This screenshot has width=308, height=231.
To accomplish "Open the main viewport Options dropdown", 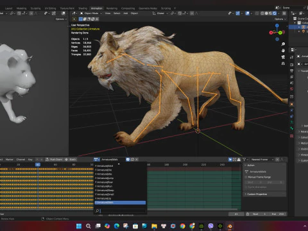I will [x=280, y=19].
